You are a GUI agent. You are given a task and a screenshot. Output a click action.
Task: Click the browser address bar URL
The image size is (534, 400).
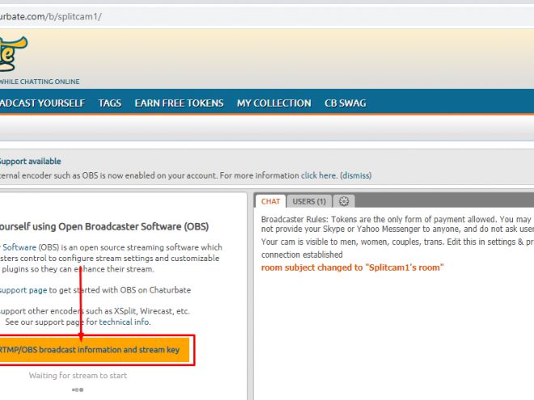pyautogui.click(x=50, y=16)
